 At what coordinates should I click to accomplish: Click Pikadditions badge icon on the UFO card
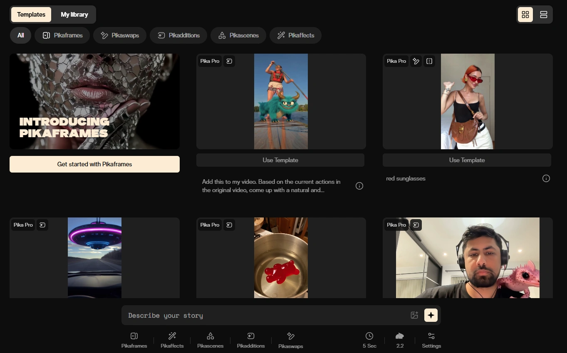(42, 225)
